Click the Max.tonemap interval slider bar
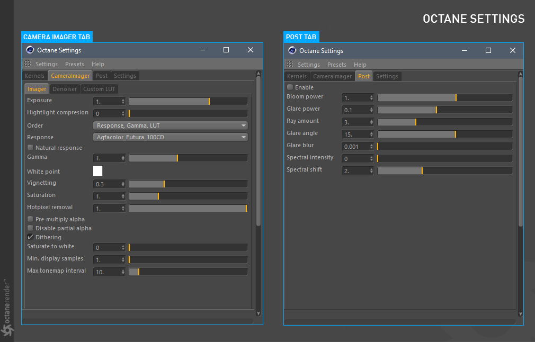Viewport: 535px width, 342px height. [188, 272]
